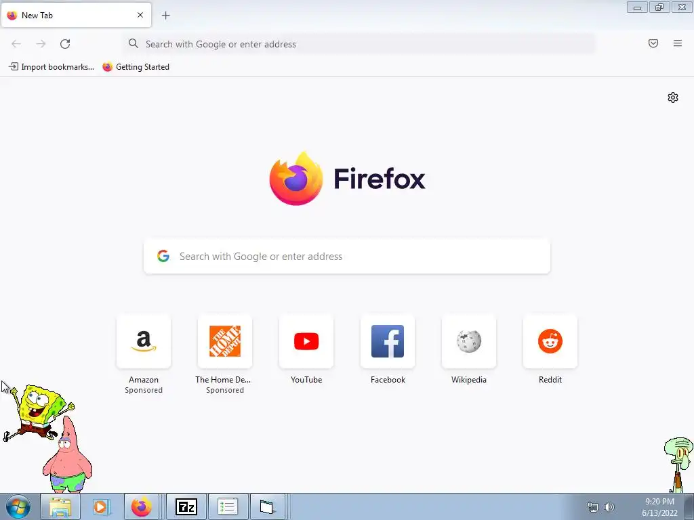Click the Firefox logo on the page

click(x=296, y=179)
